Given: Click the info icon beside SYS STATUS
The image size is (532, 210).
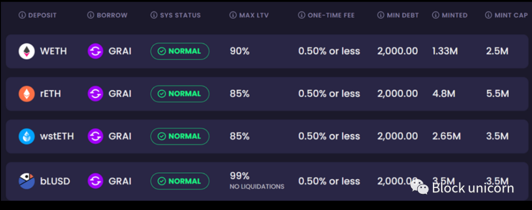Looking at the screenshot, I should [x=154, y=15].
